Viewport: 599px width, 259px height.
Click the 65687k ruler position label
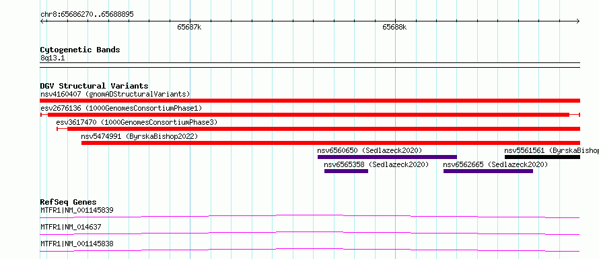pos(189,27)
